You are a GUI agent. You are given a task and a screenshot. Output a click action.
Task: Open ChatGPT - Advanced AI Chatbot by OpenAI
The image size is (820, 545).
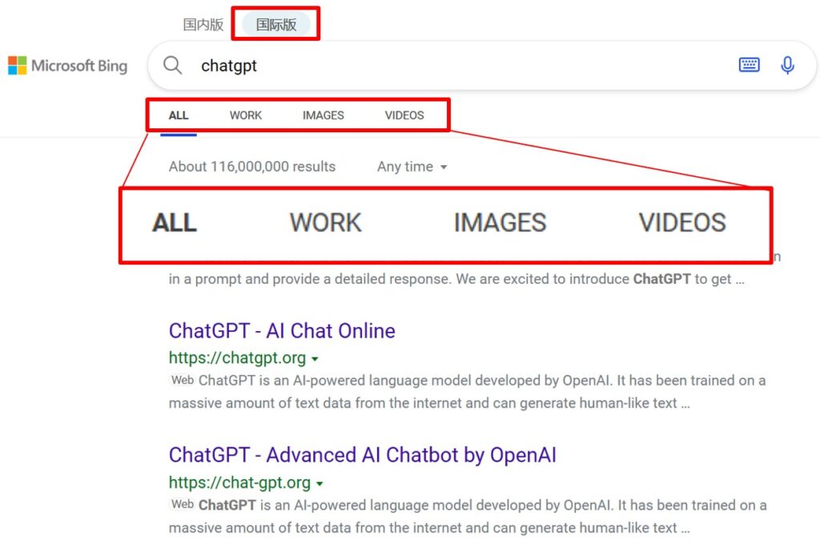[362, 455]
